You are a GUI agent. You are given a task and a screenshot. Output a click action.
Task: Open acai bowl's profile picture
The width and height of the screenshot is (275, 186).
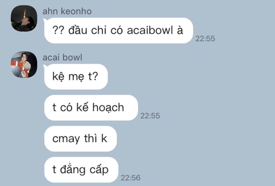24,65
